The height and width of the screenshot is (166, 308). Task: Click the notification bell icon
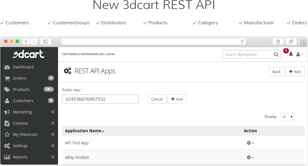point(291,54)
